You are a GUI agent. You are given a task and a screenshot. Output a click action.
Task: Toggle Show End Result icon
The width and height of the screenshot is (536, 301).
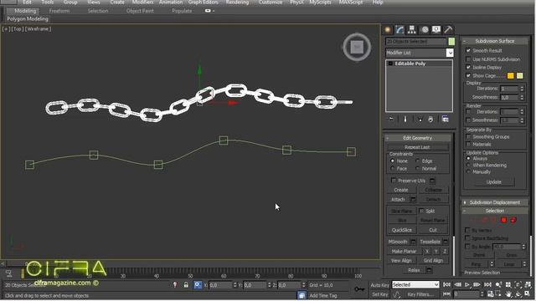coord(405,119)
